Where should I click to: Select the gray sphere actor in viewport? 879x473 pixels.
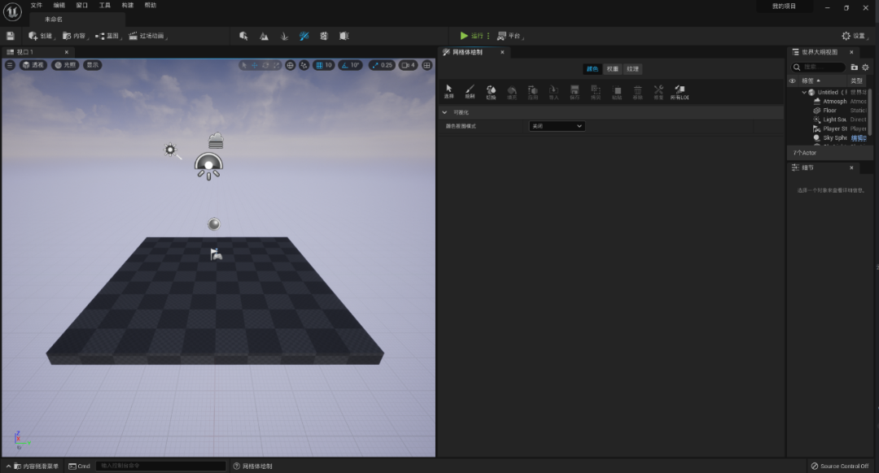pos(213,224)
